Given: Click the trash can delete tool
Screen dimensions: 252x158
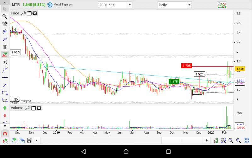Looking at the screenshot, I should coord(5,47).
